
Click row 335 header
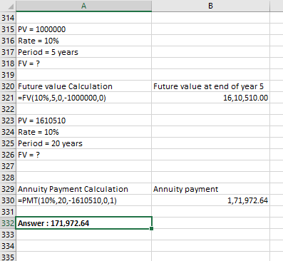8,257
